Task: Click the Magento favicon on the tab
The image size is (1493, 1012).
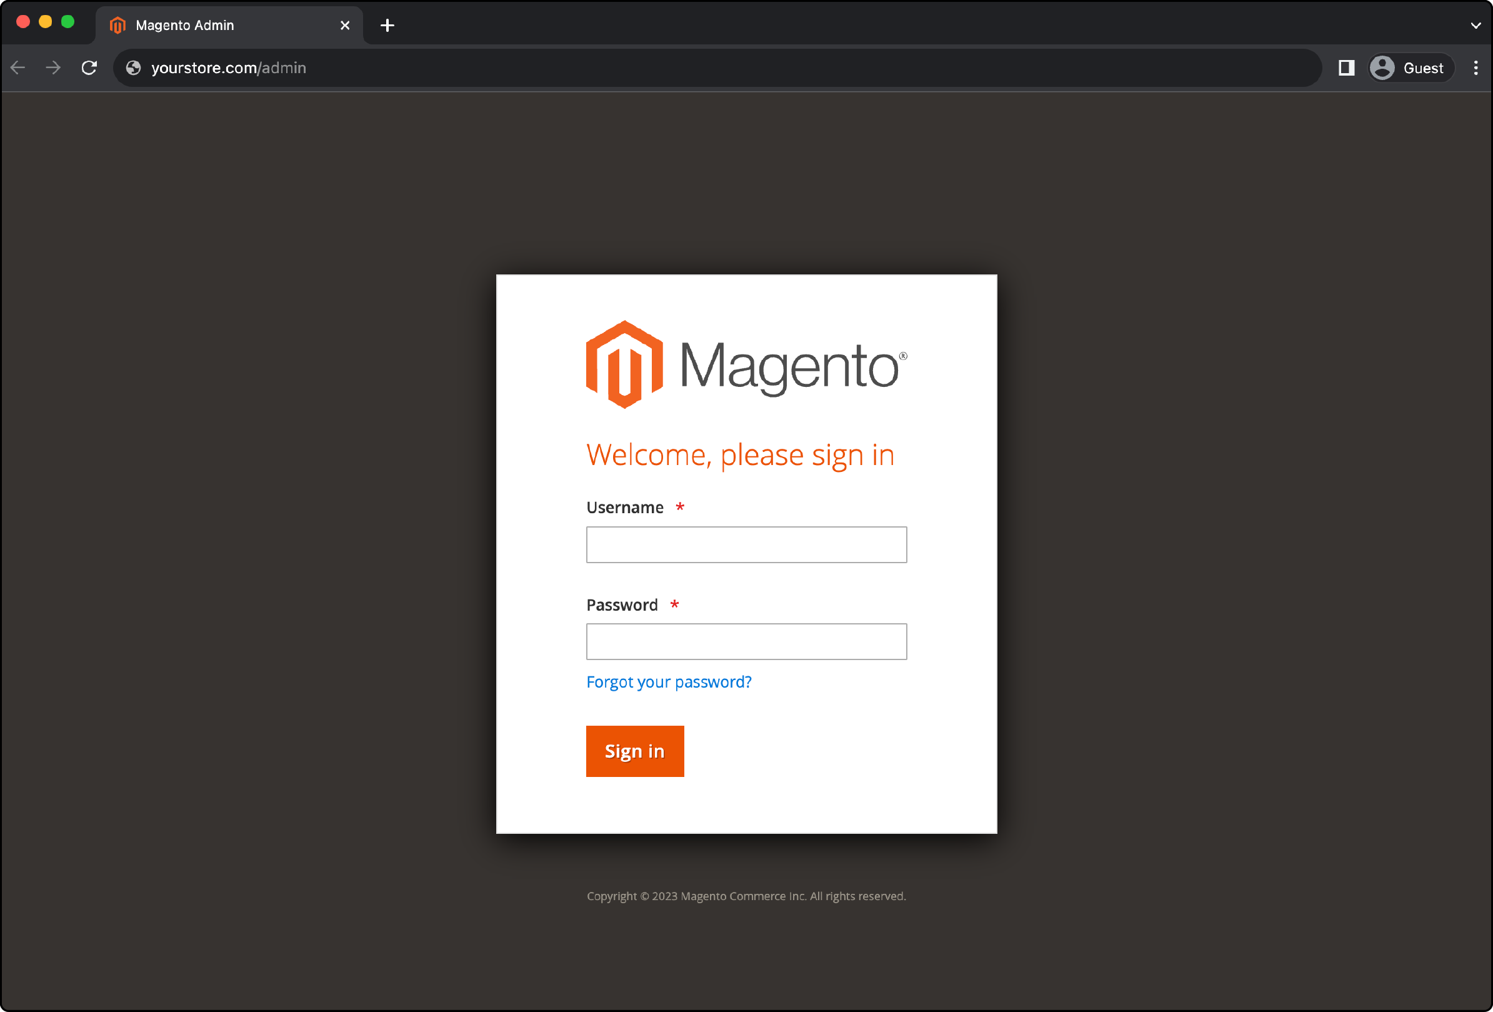Action: 117,25
